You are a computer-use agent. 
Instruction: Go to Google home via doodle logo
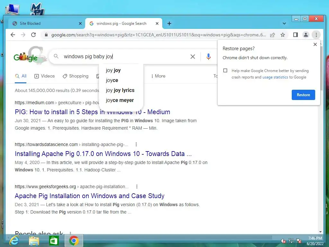pos(30,55)
